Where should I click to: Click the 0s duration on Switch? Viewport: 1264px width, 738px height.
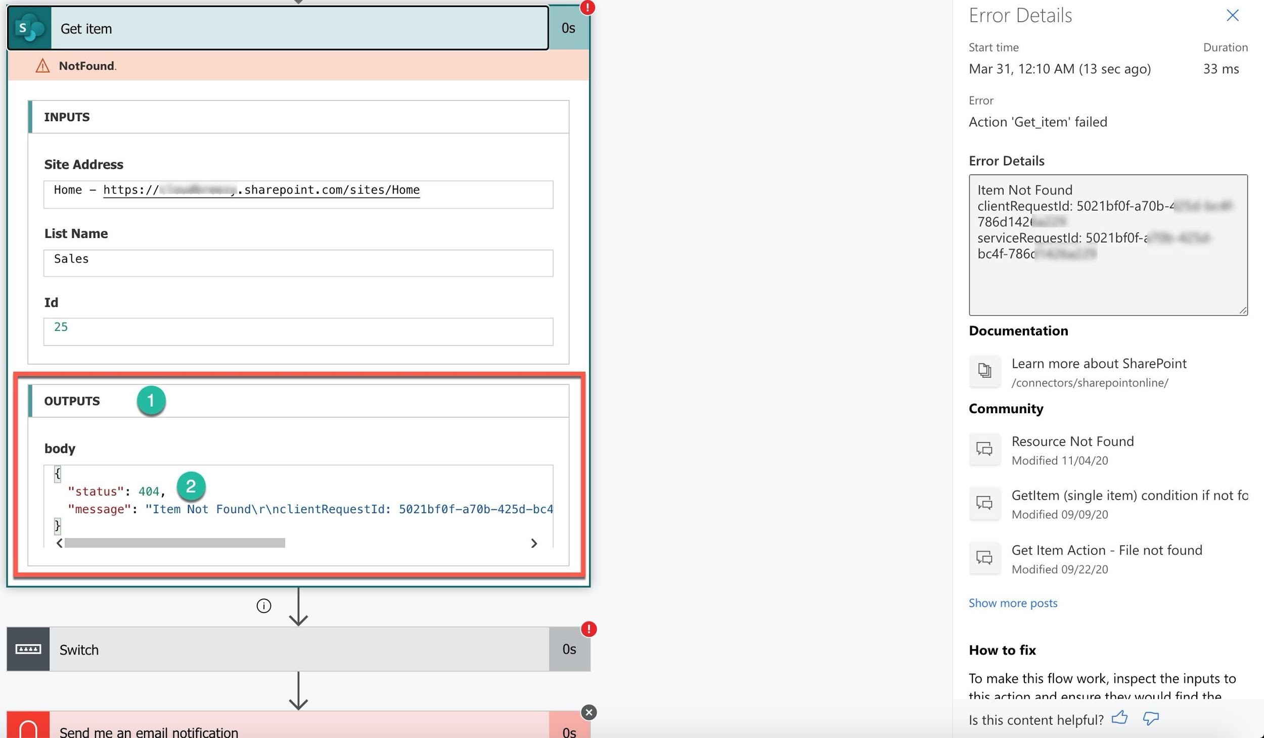(x=569, y=649)
